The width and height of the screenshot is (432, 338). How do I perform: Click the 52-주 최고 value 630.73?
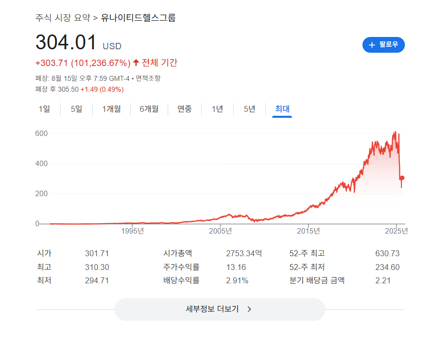tap(387, 253)
